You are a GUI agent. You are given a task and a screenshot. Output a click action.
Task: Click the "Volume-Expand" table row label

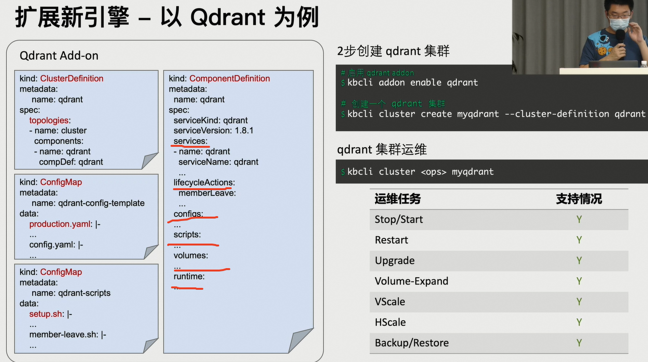(411, 281)
